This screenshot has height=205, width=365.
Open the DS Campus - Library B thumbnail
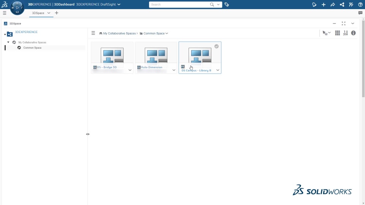(x=200, y=55)
